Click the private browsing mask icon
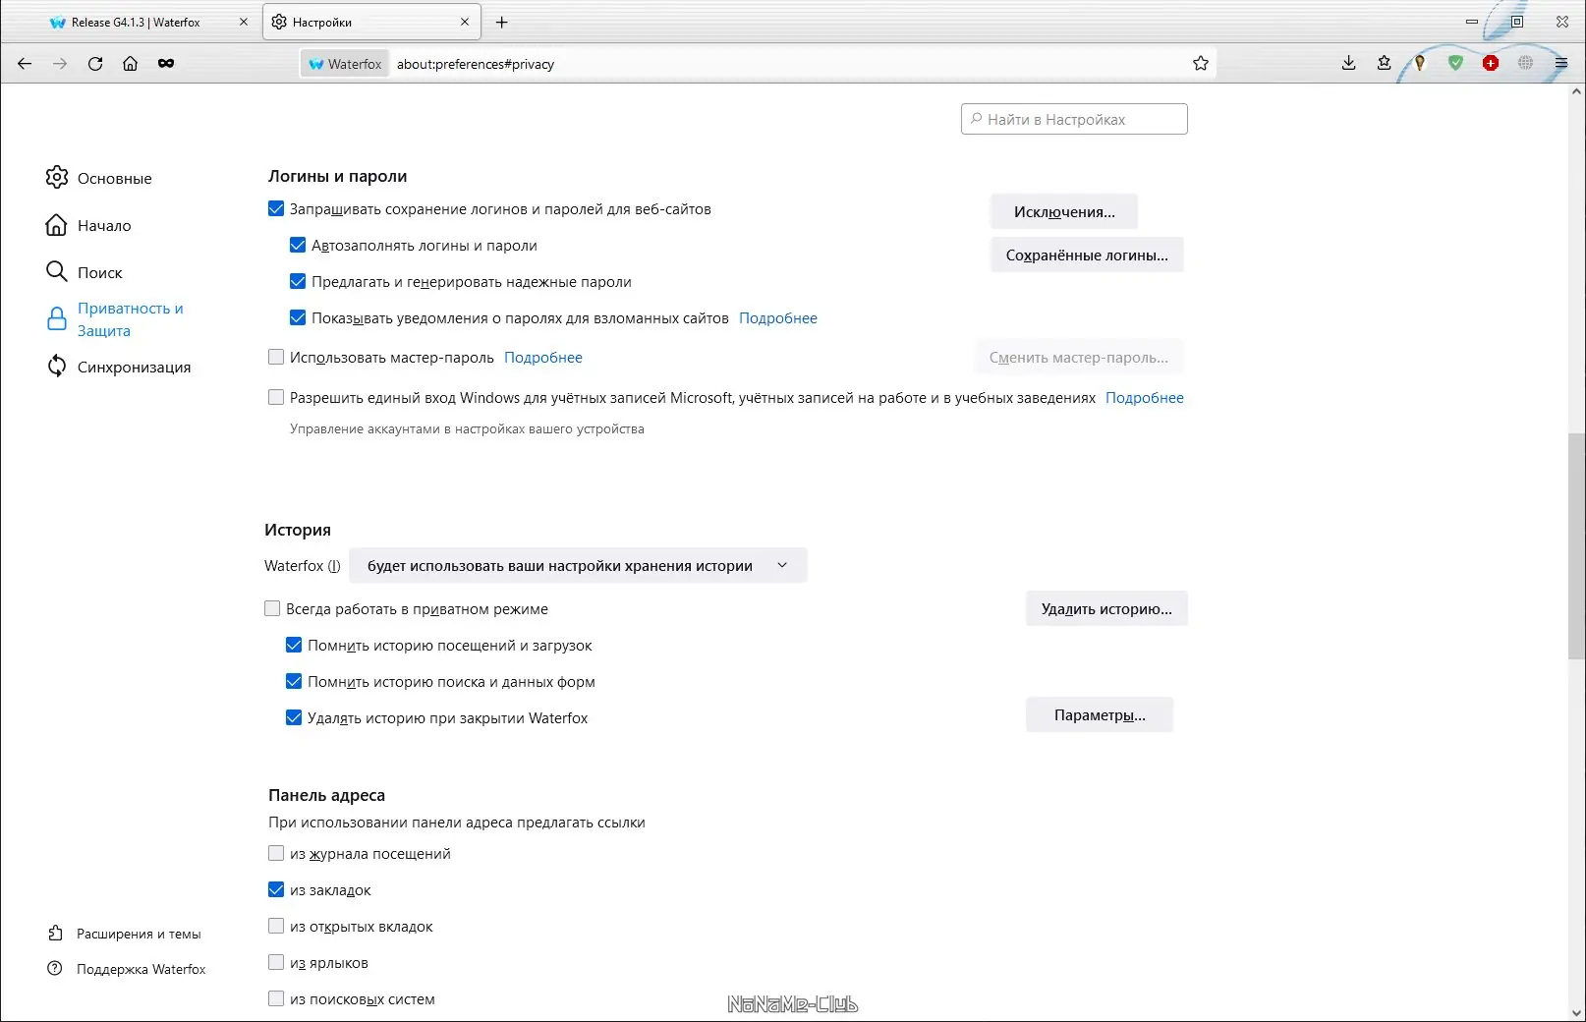Screen dimensions: 1586x1022 [x=166, y=64]
